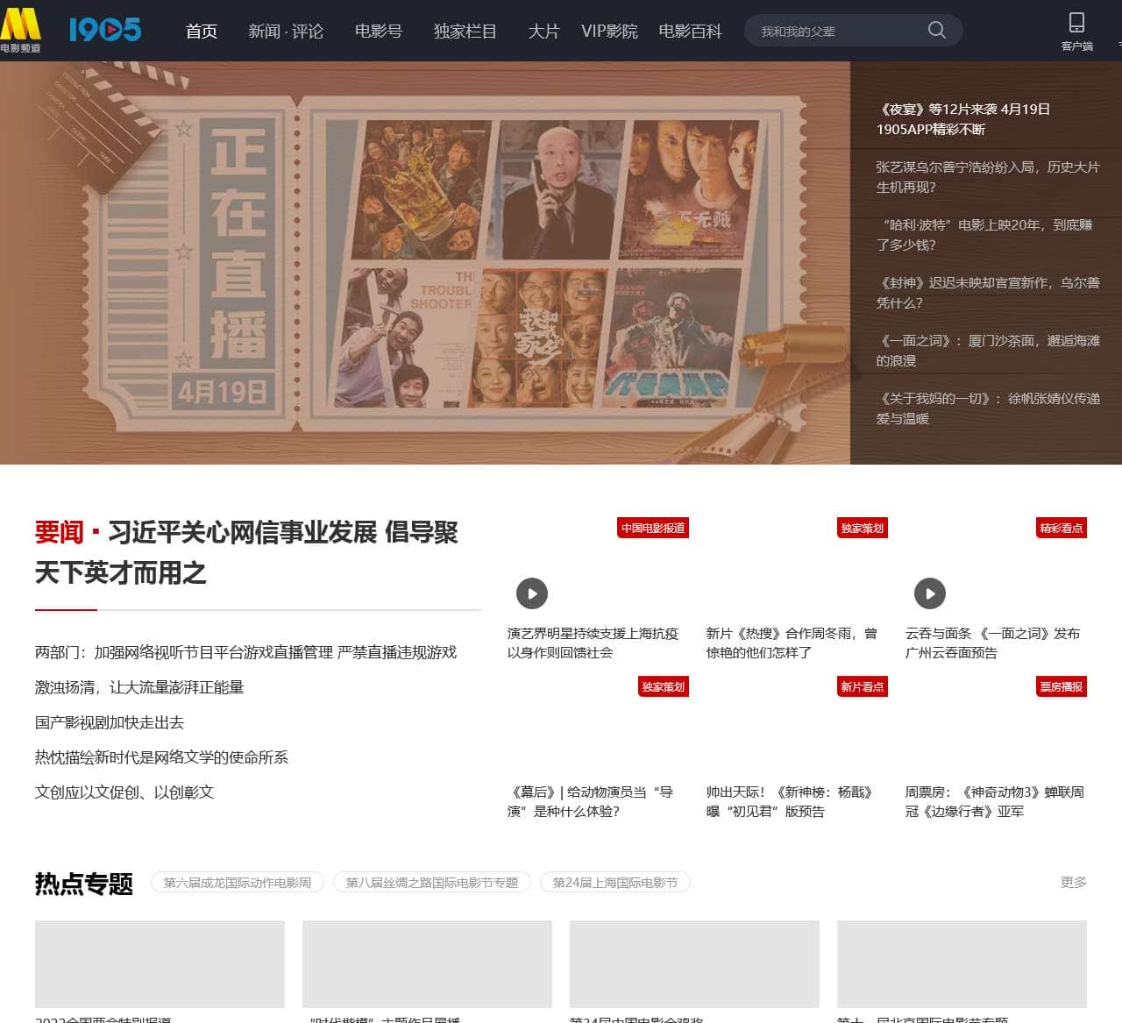Image resolution: width=1122 pixels, height=1023 pixels.
Task: Click the 中国电影报道 red tag
Action: [653, 528]
